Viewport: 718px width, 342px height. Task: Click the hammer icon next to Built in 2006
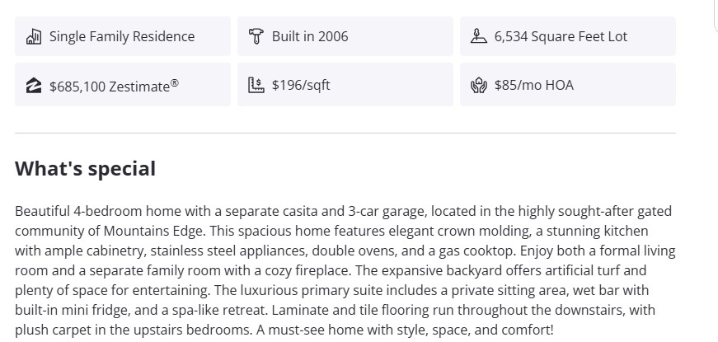[256, 36]
